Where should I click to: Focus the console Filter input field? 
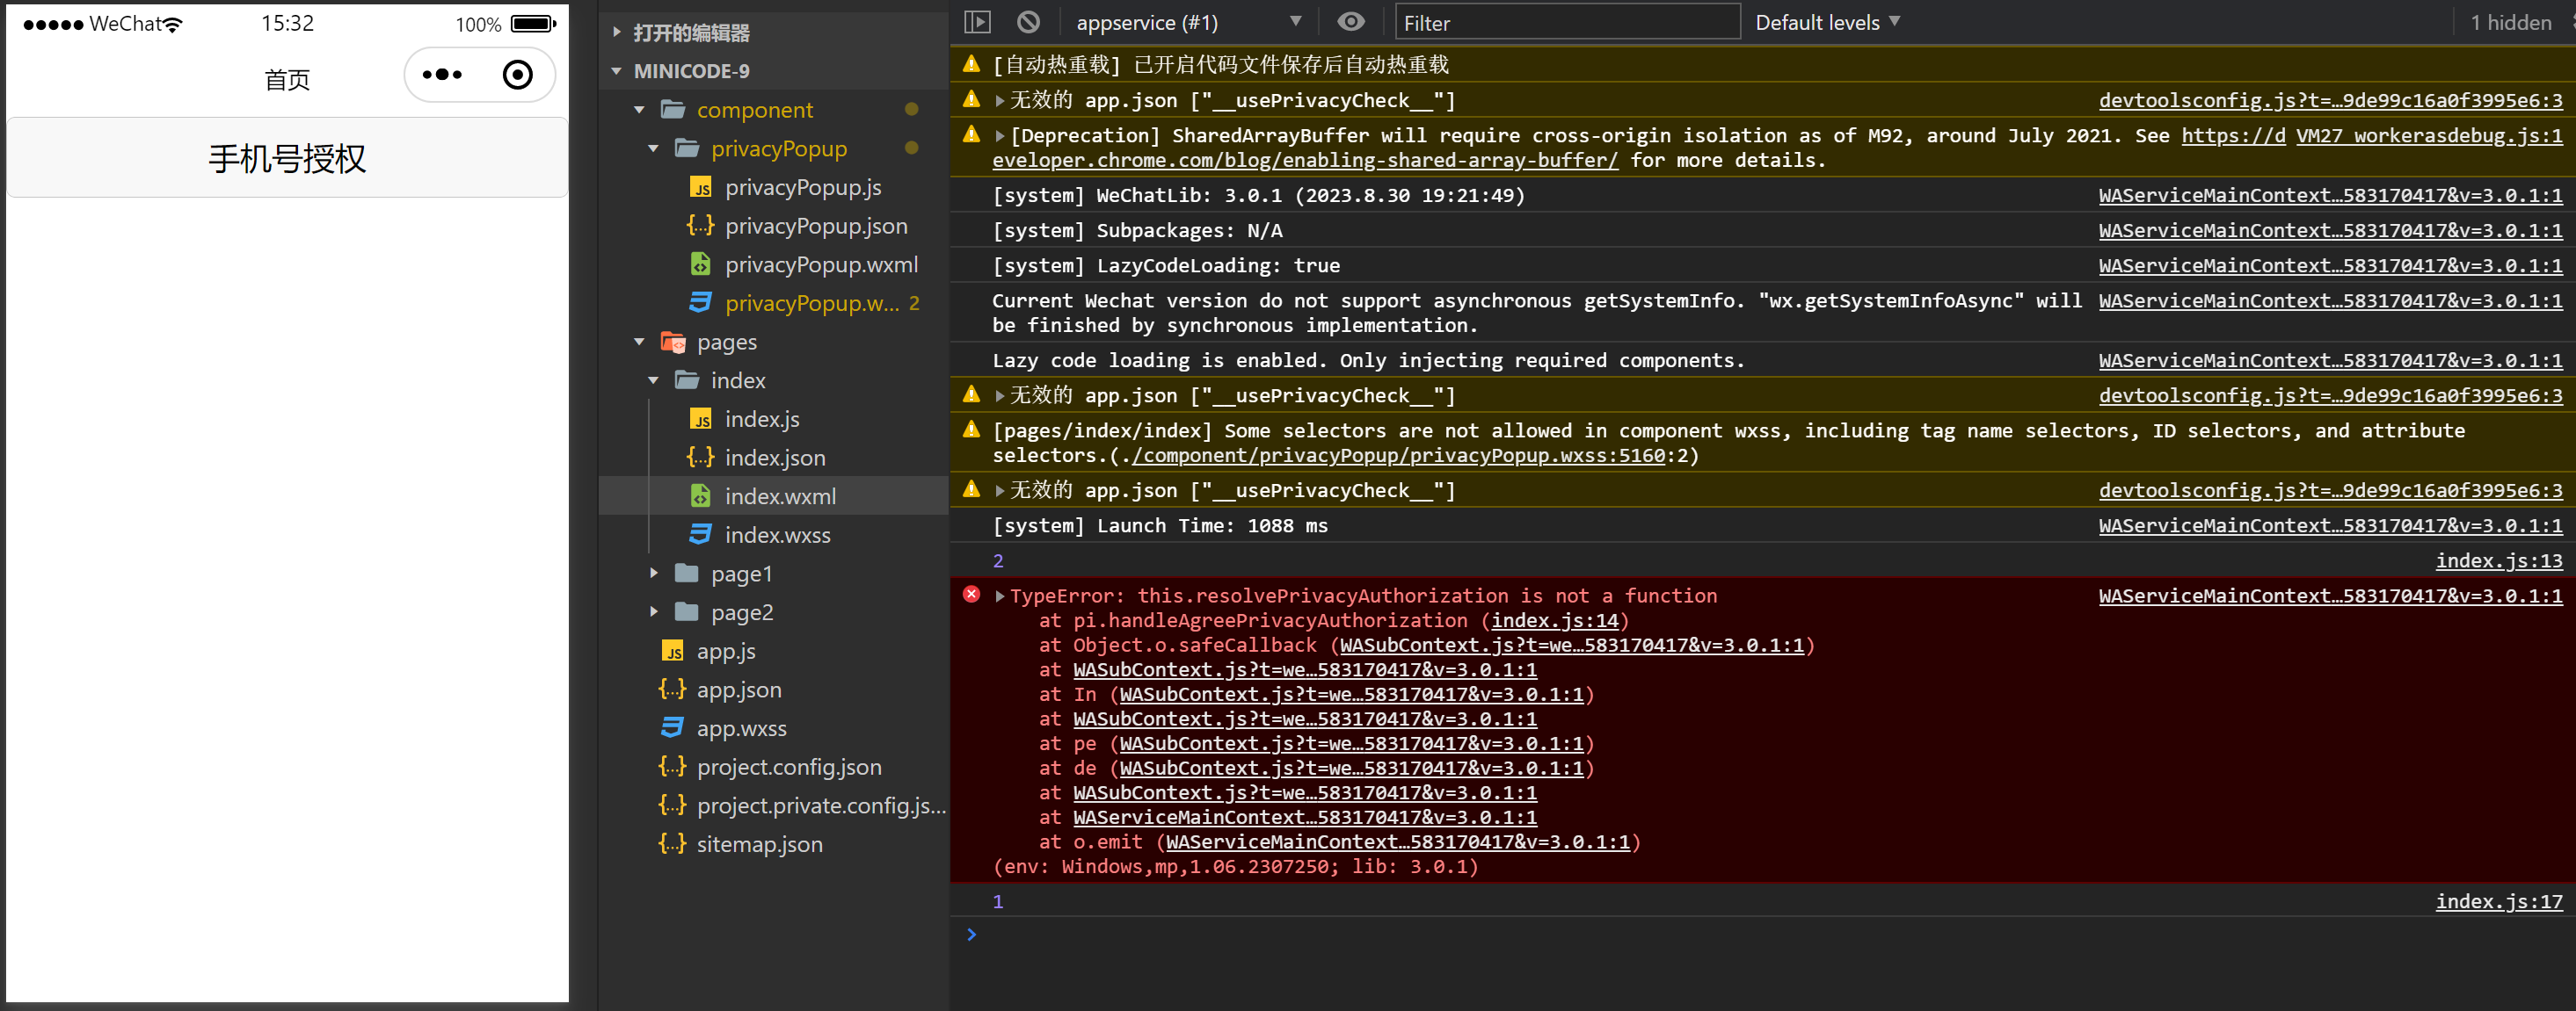click(x=1566, y=22)
